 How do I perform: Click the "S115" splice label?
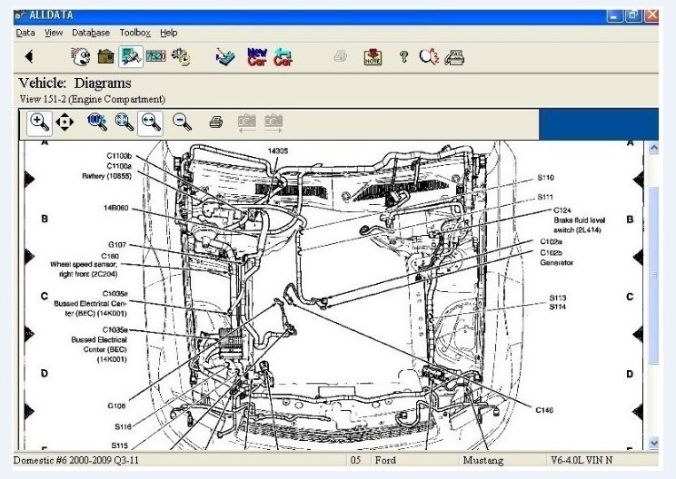coord(119,445)
